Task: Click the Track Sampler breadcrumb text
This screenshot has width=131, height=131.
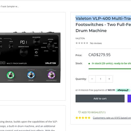Action: click(9, 7)
